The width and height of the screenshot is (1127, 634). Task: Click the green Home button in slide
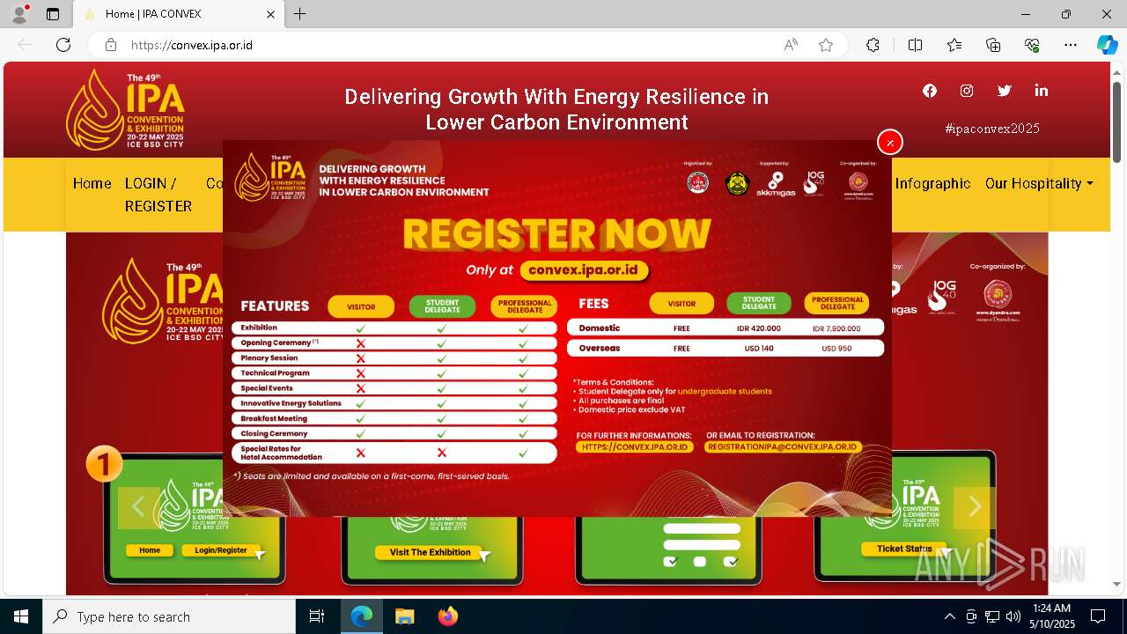tap(150, 550)
